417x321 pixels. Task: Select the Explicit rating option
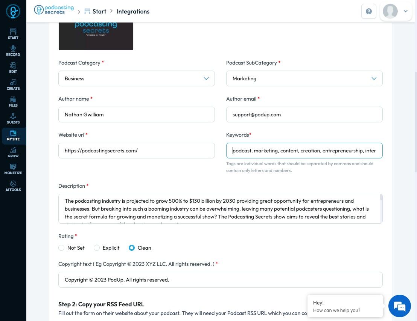pos(97,248)
